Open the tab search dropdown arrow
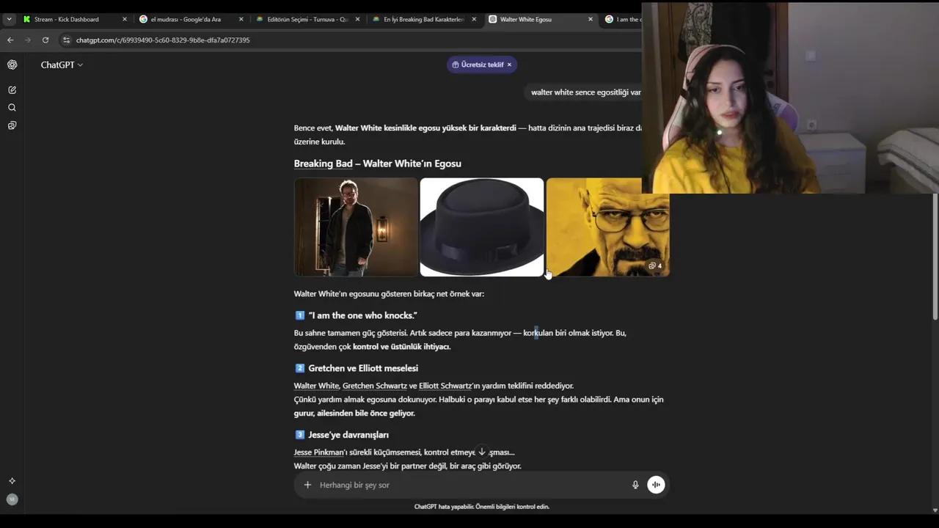The height and width of the screenshot is (528, 939). [9, 19]
